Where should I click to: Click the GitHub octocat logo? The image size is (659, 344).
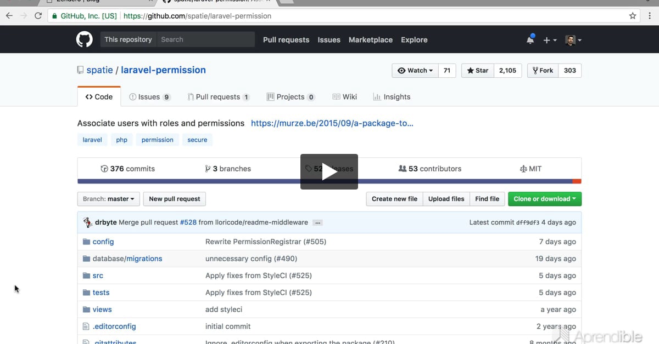click(x=85, y=39)
